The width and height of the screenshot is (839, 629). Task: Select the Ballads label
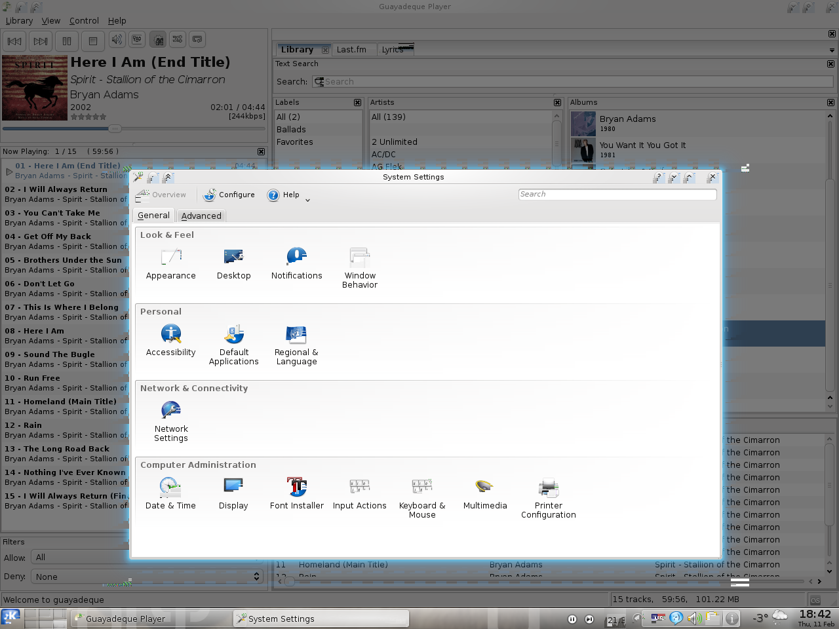pyautogui.click(x=291, y=130)
